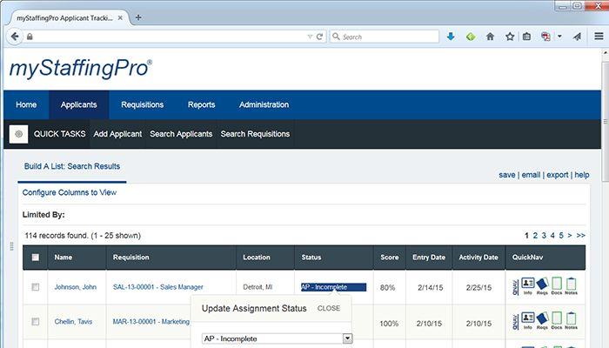
Task: Go to browser home page icon
Action: (490, 37)
